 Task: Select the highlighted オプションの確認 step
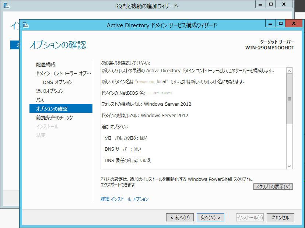(61, 108)
